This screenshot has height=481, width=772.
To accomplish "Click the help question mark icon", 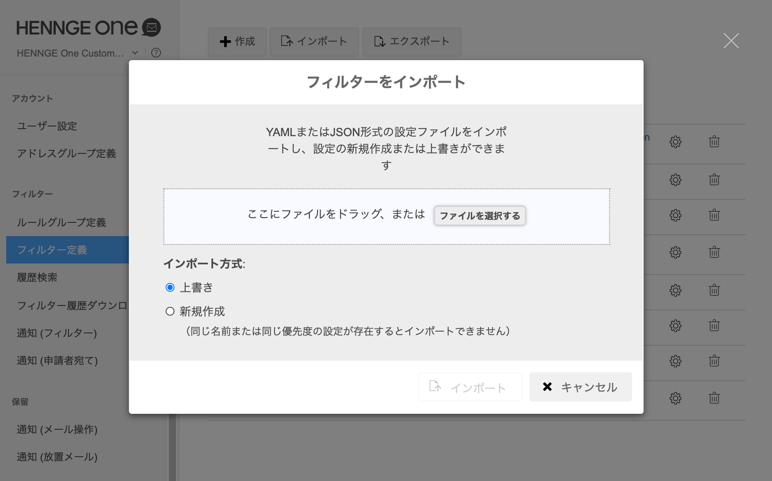I will (x=156, y=53).
